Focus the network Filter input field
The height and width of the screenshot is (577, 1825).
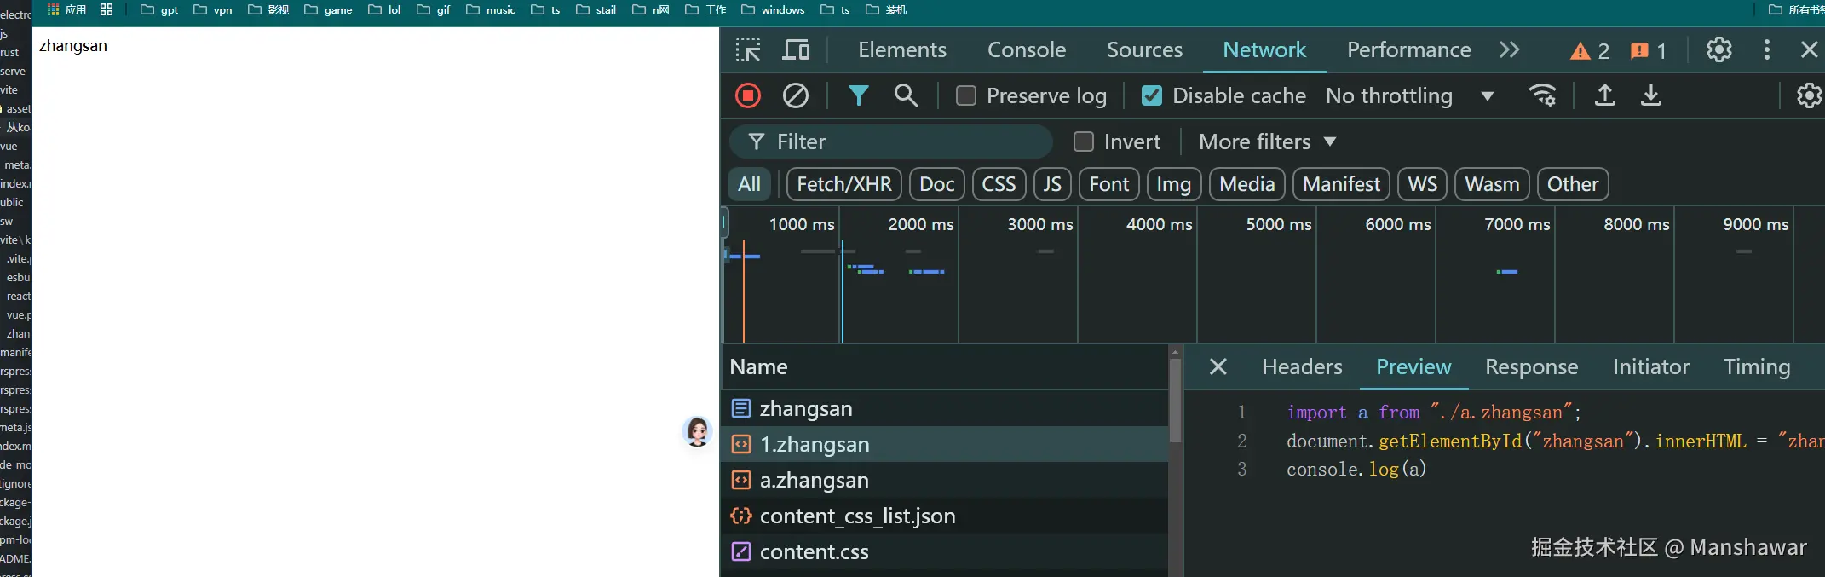(x=891, y=141)
